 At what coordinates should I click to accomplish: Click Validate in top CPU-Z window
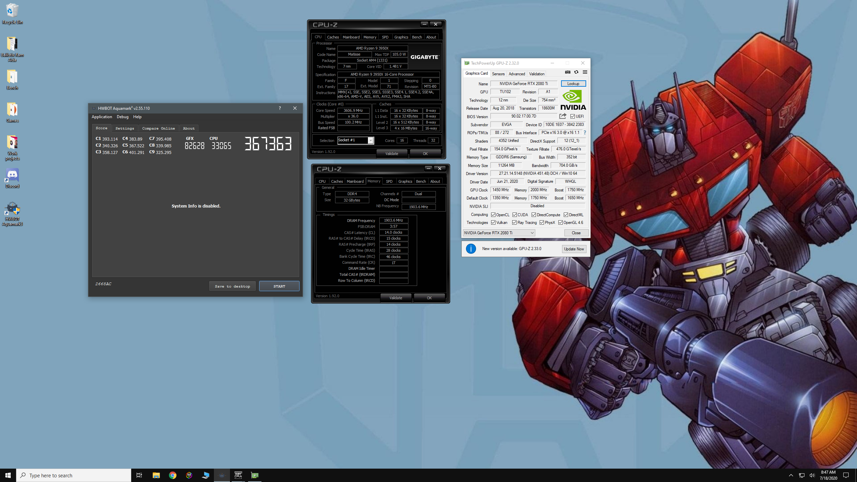pyautogui.click(x=392, y=154)
